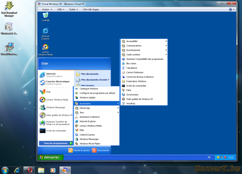Expand Mes documents récents submenu
Screen dimensions: 242x174
92,80
